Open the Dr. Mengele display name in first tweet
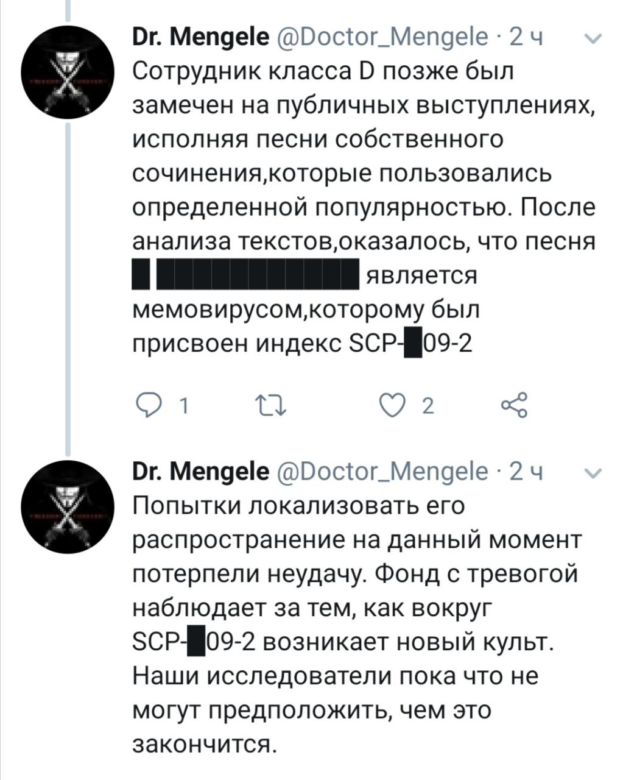 click(x=201, y=38)
